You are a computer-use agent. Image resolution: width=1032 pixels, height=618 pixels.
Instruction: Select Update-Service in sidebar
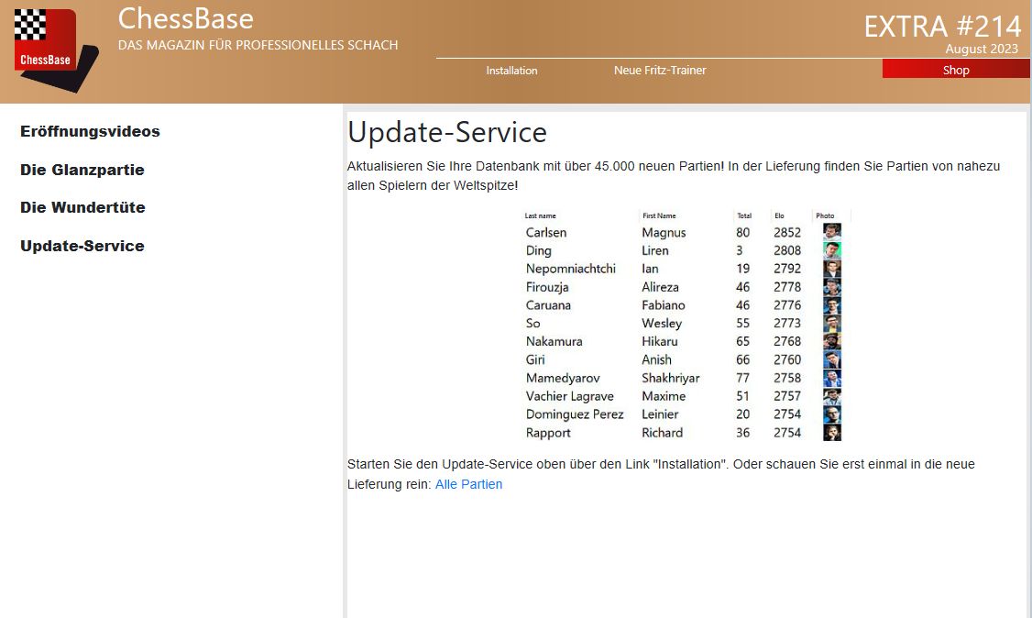tap(82, 247)
